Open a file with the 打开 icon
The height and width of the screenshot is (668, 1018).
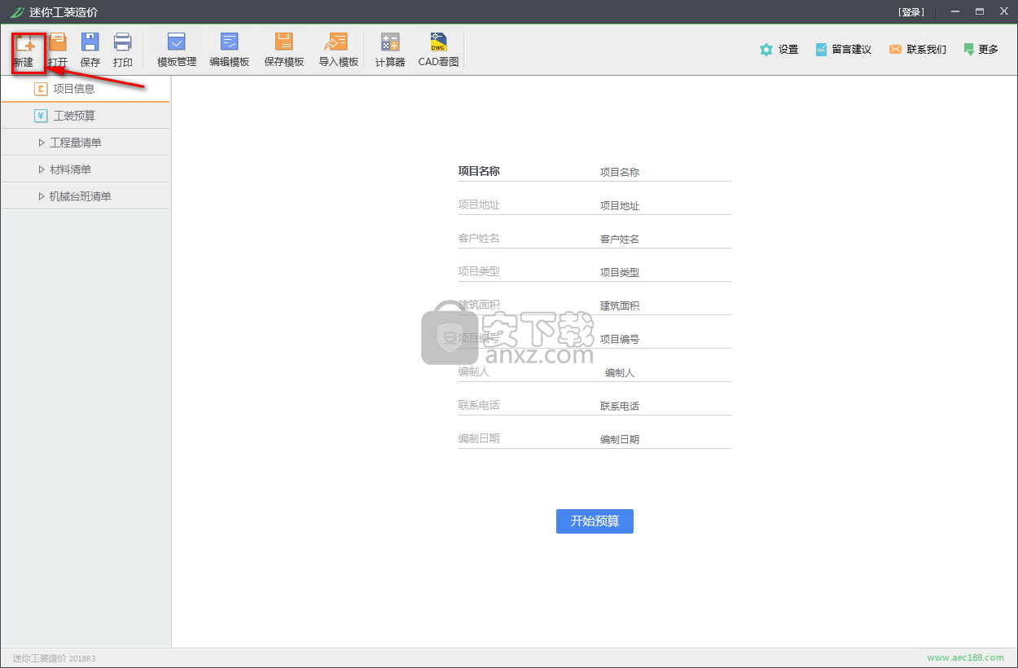click(x=58, y=51)
